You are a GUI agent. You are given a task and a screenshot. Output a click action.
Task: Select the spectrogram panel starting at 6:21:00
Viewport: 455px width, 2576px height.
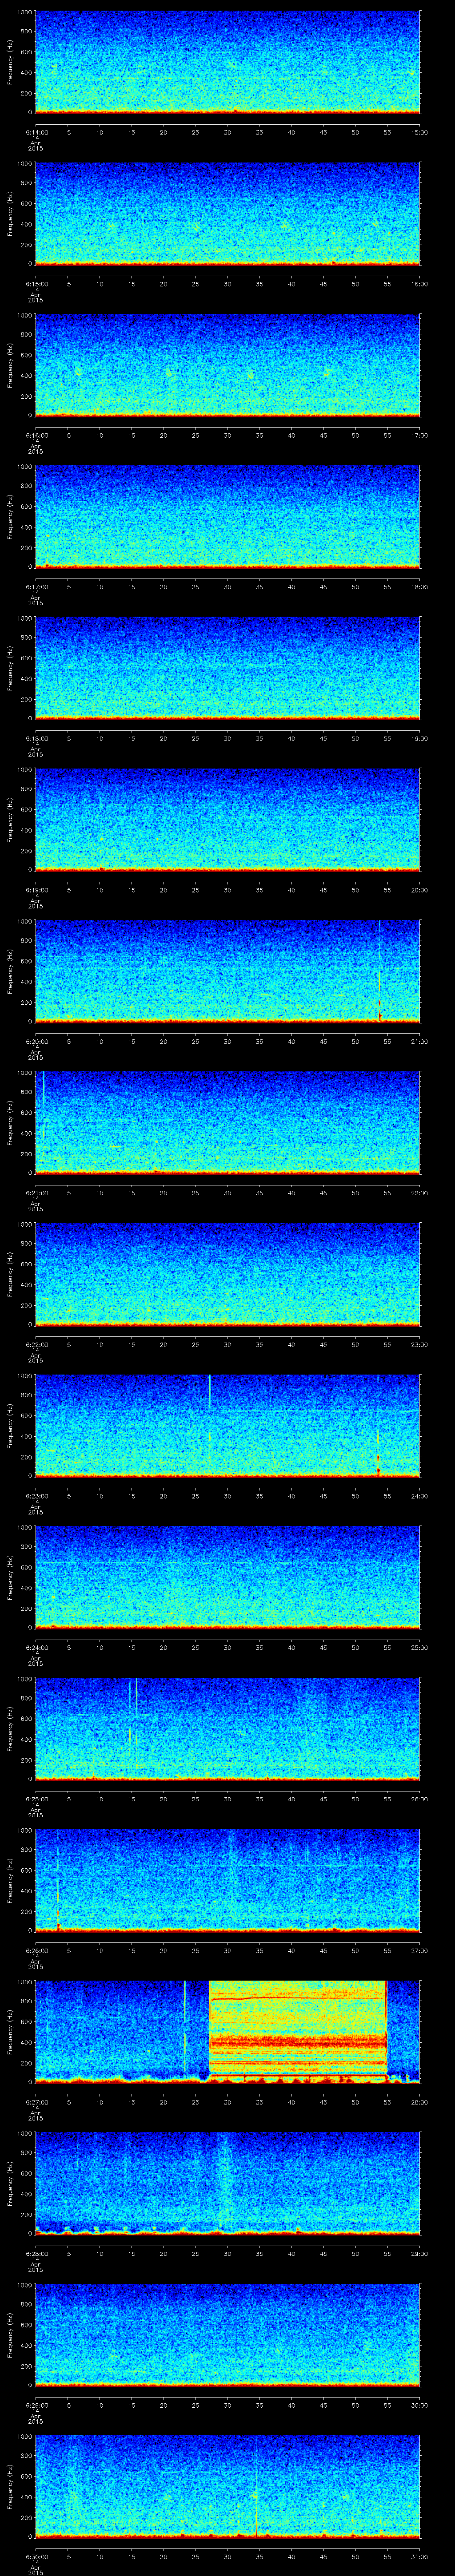click(x=228, y=1122)
